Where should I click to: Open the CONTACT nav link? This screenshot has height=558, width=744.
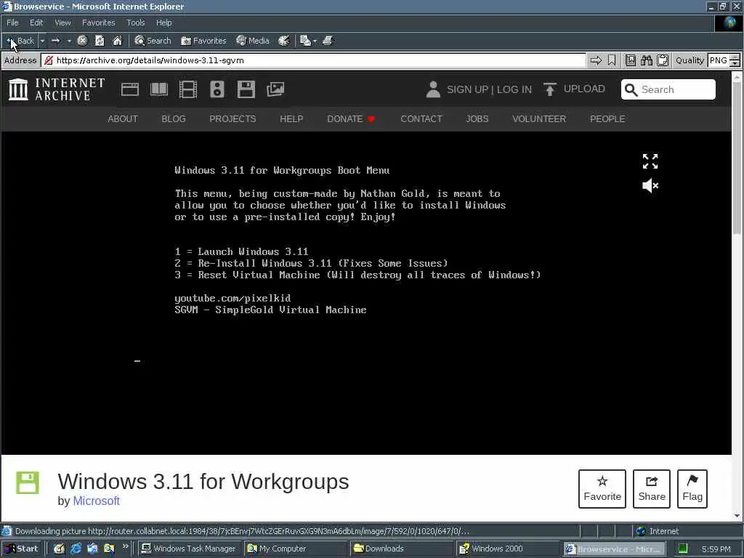pyautogui.click(x=421, y=118)
